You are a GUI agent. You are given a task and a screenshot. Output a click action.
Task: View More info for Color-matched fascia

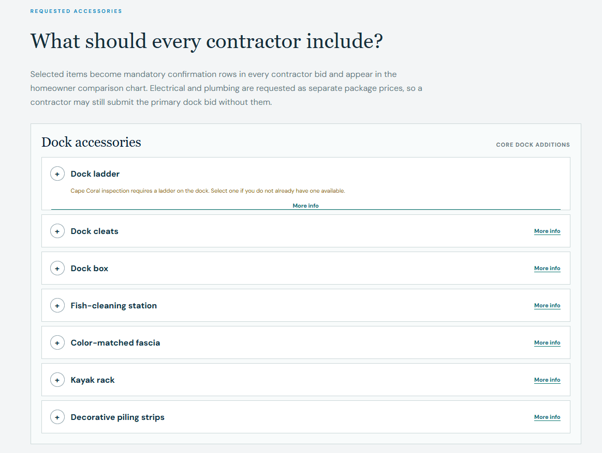coord(547,342)
